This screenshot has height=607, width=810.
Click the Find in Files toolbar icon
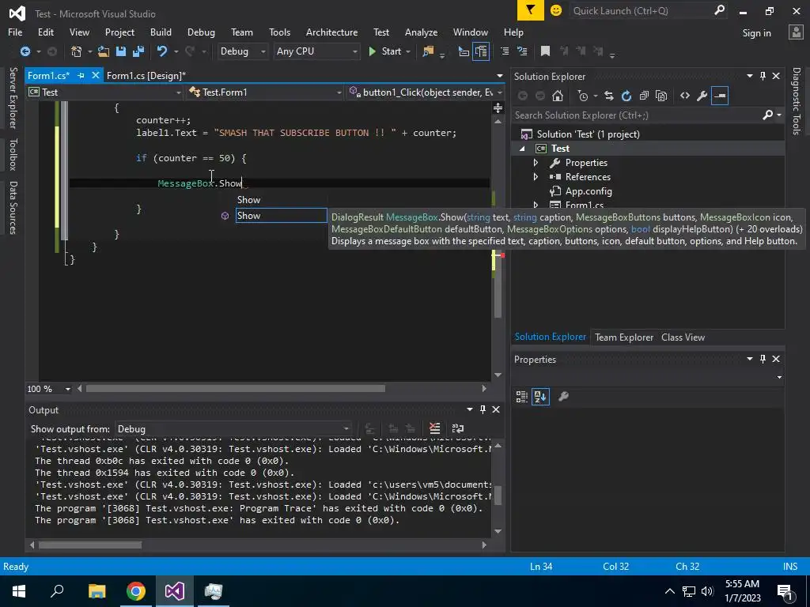428,51
